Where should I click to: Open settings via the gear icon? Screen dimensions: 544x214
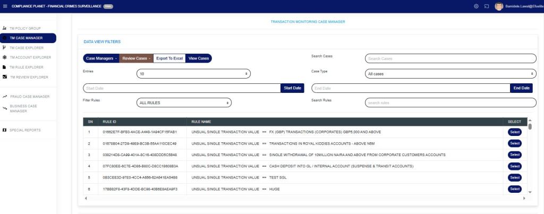(x=476, y=6)
